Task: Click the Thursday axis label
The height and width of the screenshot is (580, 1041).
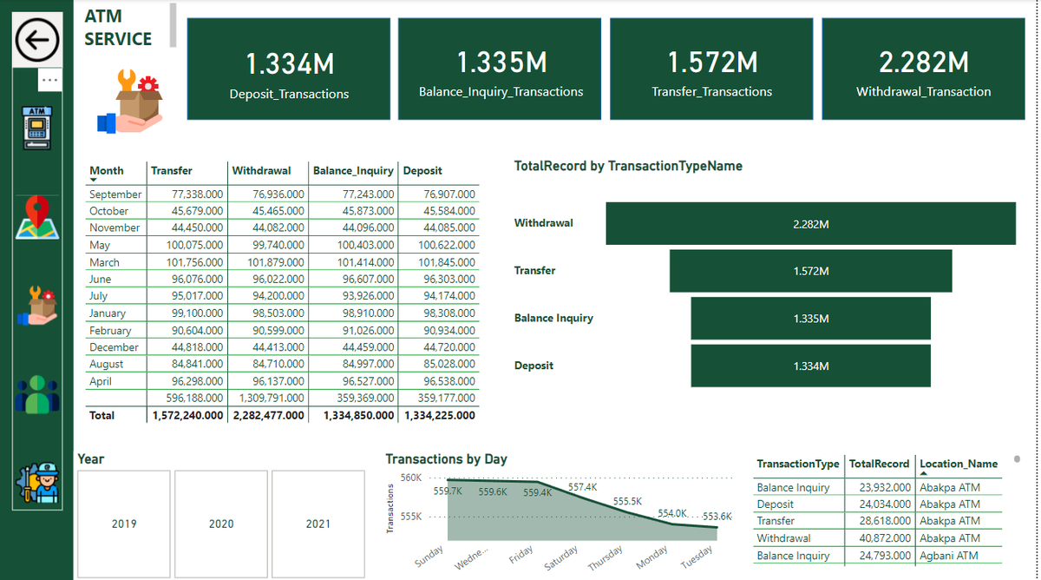Action: 605,558
